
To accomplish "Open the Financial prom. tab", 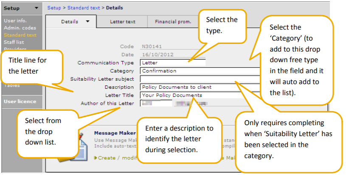I will [173, 22].
